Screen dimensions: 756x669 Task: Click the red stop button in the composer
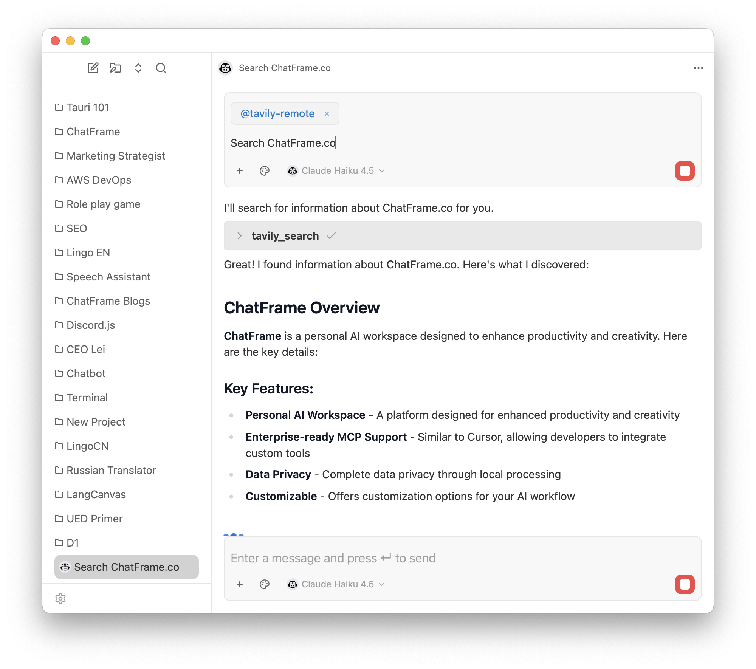685,171
